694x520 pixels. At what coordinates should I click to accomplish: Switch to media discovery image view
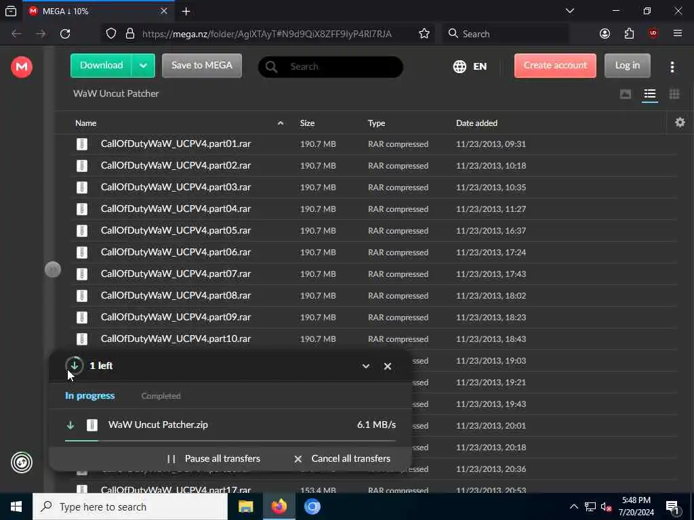[x=626, y=93]
